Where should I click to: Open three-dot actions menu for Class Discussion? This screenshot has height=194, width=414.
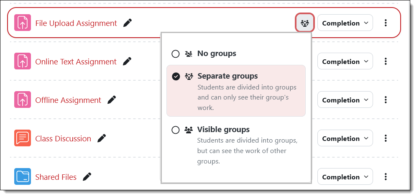(x=386, y=138)
